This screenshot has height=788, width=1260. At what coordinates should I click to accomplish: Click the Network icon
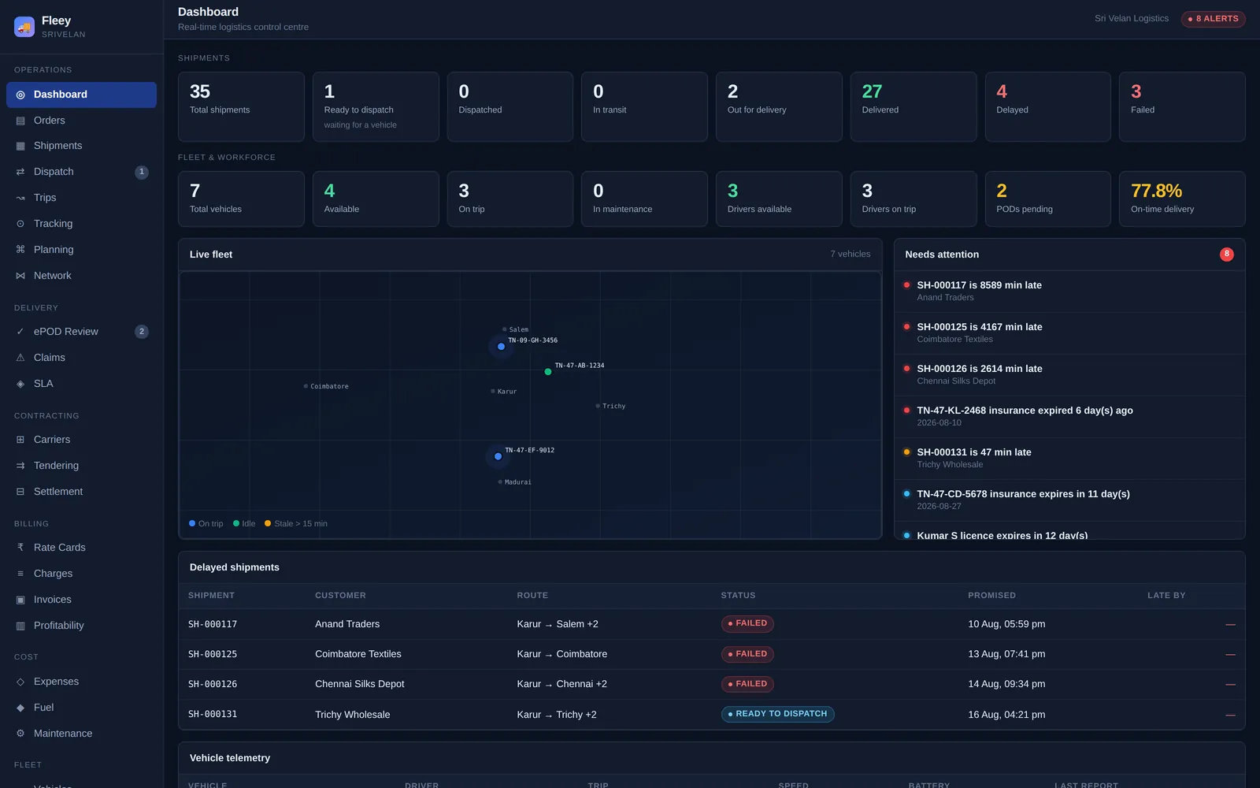coord(20,276)
